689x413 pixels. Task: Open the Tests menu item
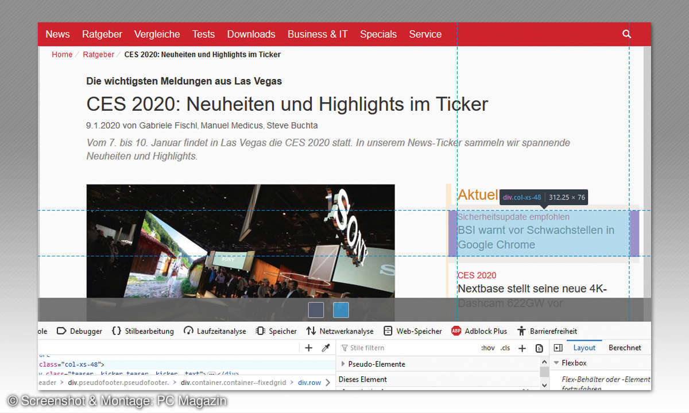pyautogui.click(x=203, y=34)
